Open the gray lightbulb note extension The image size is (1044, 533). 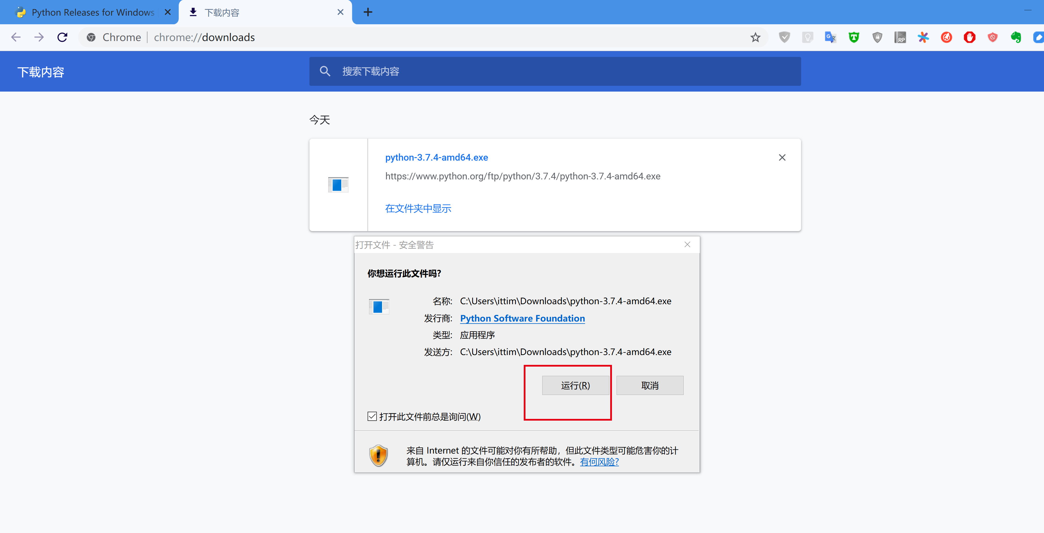pyautogui.click(x=807, y=37)
